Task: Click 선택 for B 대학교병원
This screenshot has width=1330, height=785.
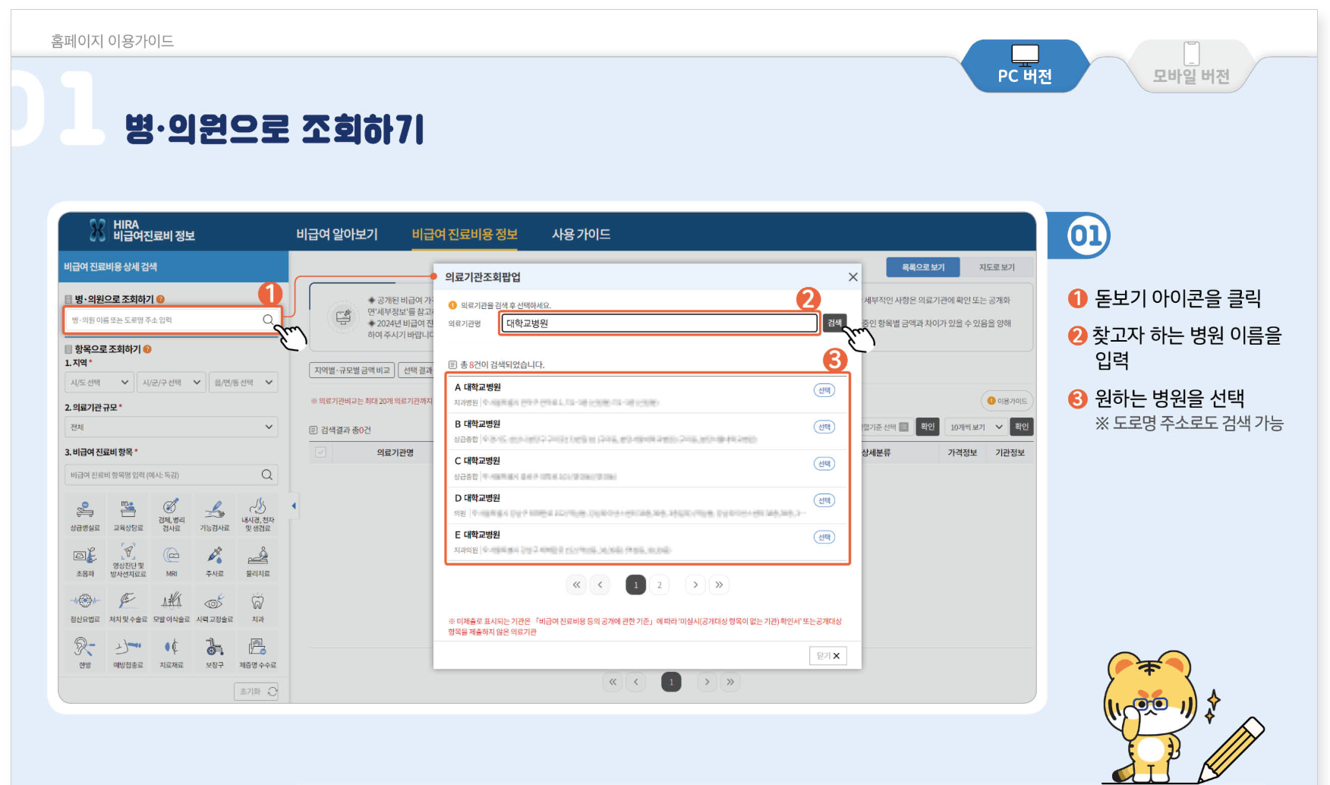Action: coord(824,427)
